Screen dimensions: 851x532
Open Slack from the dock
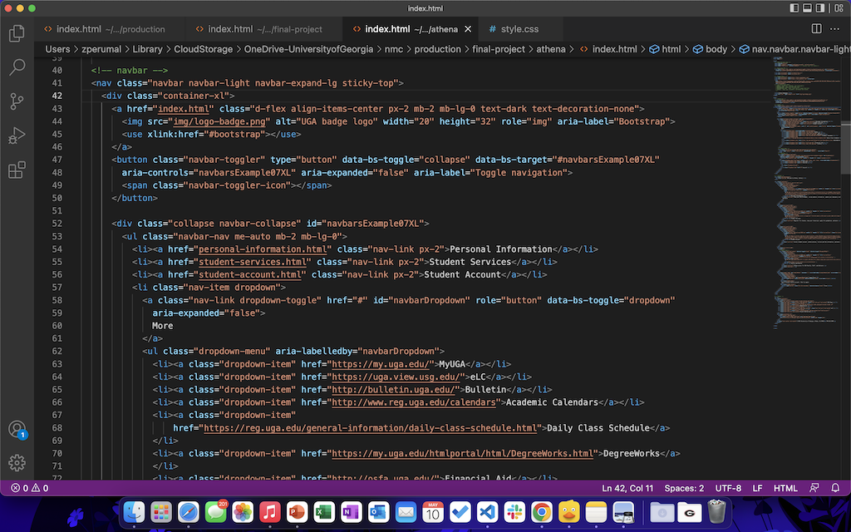(514, 511)
